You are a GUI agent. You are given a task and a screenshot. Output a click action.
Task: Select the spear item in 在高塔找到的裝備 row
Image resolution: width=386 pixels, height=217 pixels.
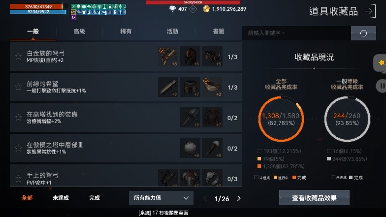[x=190, y=117]
